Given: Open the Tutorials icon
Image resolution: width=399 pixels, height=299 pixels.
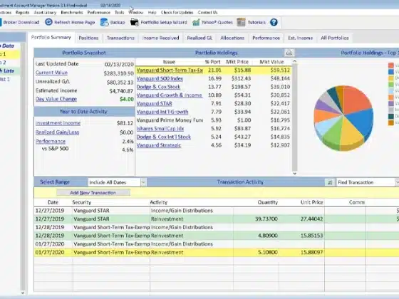Looking at the screenshot, I should click(241, 22).
